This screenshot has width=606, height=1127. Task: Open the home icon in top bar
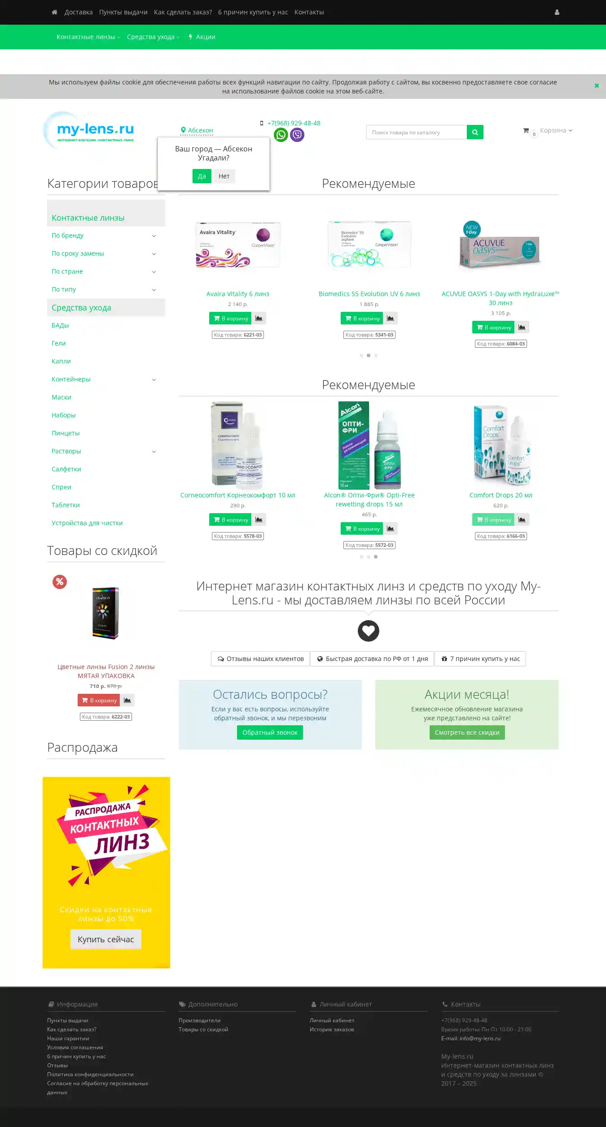pyautogui.click(x=54, y=12)
